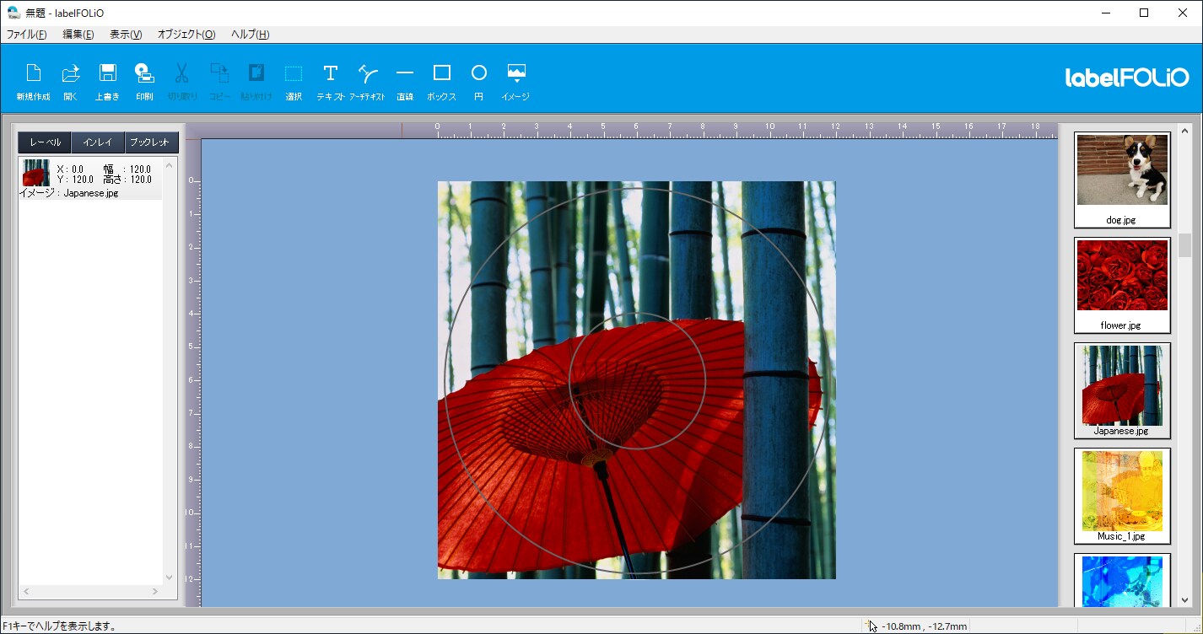Click the labelFOLiO title bar app icon
The image size is (1203, 634).
point(13,13)
